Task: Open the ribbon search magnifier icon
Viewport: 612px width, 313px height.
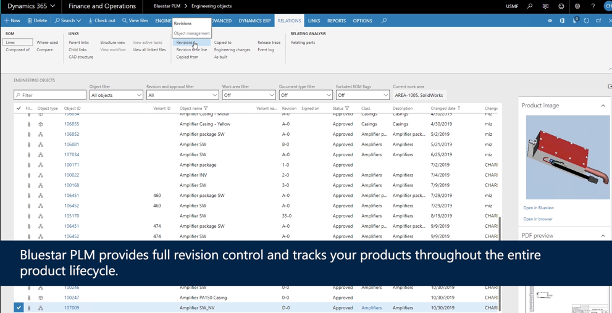Action: click(x=384, y=21)
